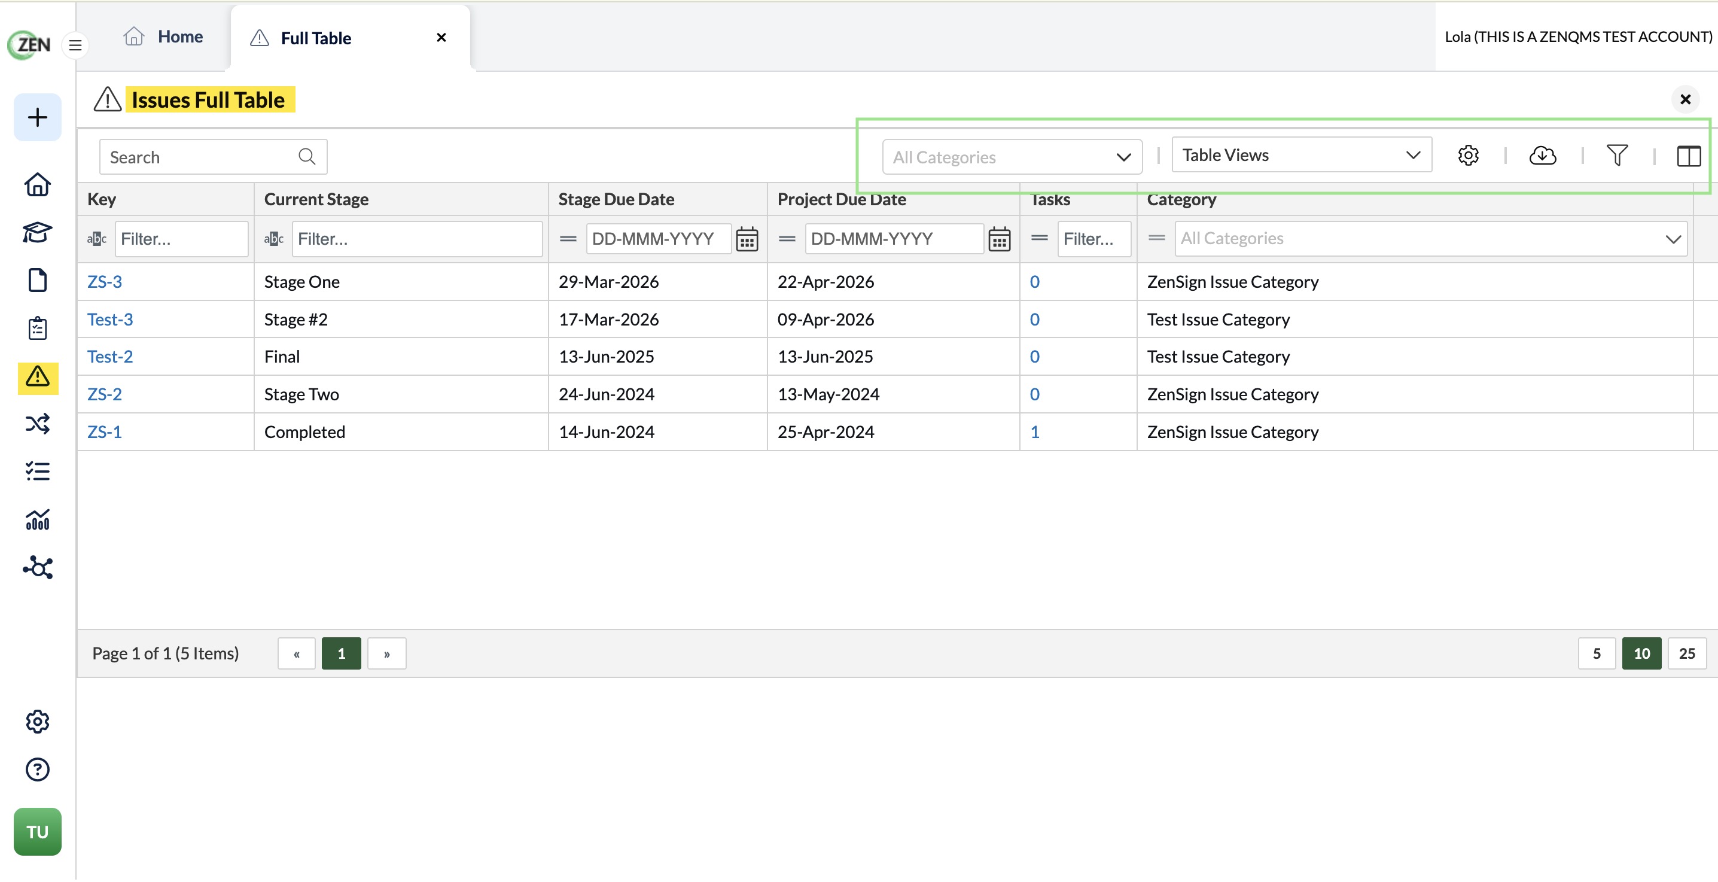Close the Issues Full Table panel

(1685, 99)
